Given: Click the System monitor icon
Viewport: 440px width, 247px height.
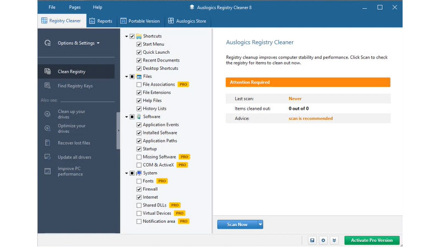Looking at the screenshot, I should tap(139, 173).
